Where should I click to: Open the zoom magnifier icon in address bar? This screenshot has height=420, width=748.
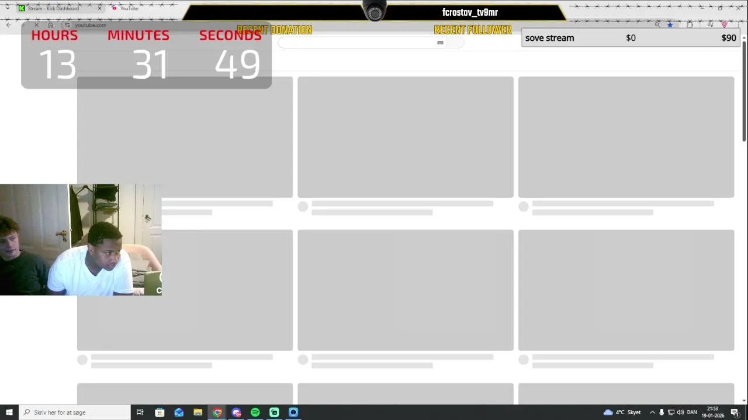(x=657, y=24)
